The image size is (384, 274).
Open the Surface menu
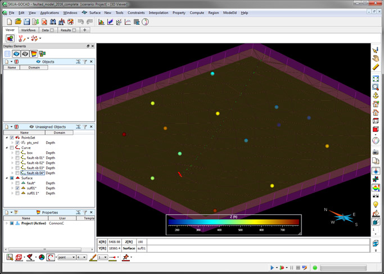coord(95,13)
